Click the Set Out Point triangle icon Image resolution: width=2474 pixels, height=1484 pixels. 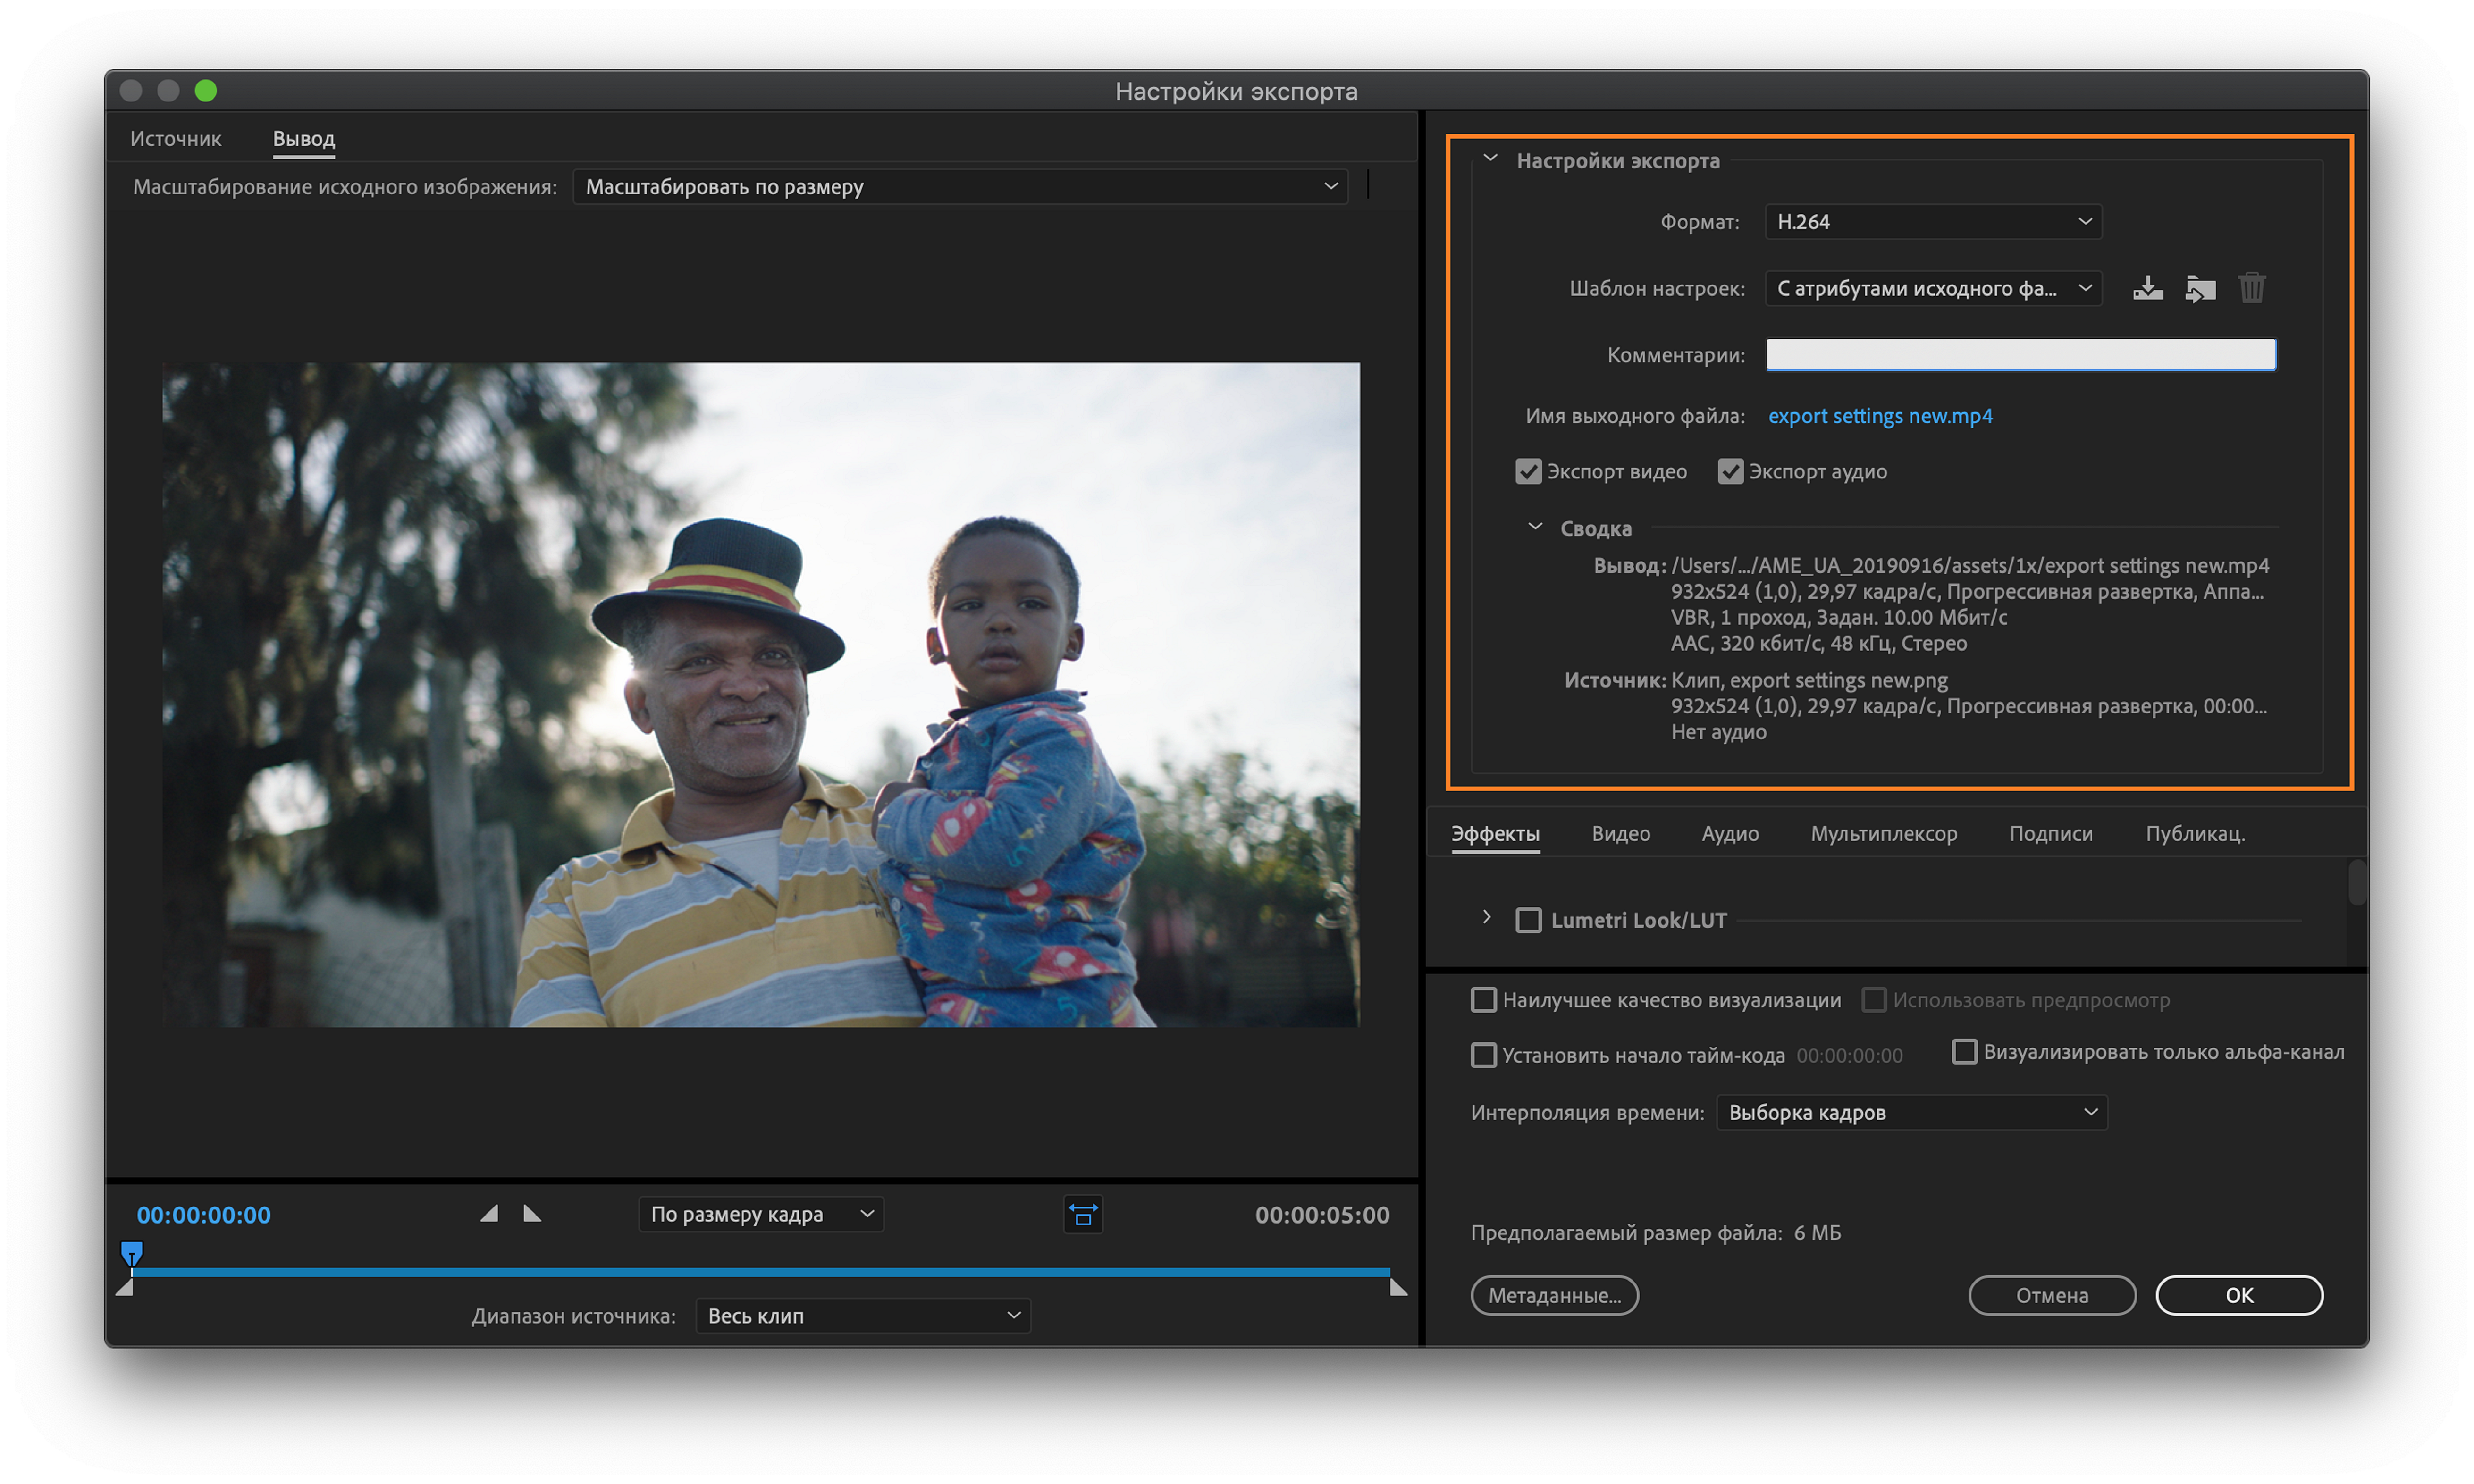coord(532,1214)
